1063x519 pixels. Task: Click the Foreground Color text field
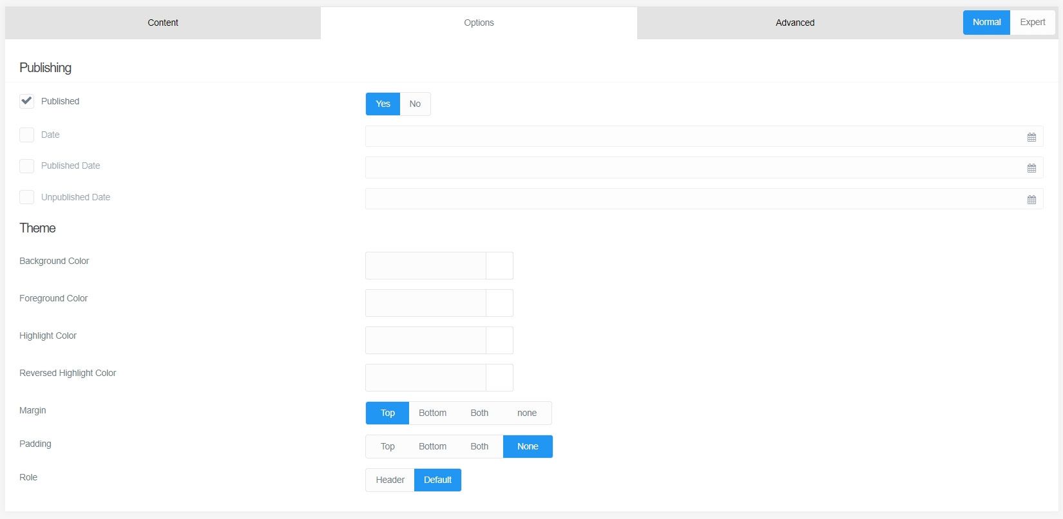[x=425, y=303]
